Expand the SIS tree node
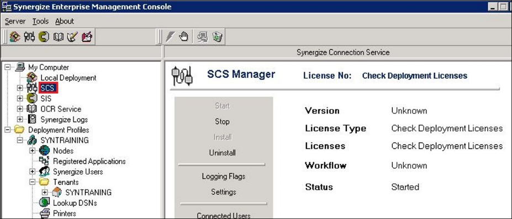 pos(20,98)
